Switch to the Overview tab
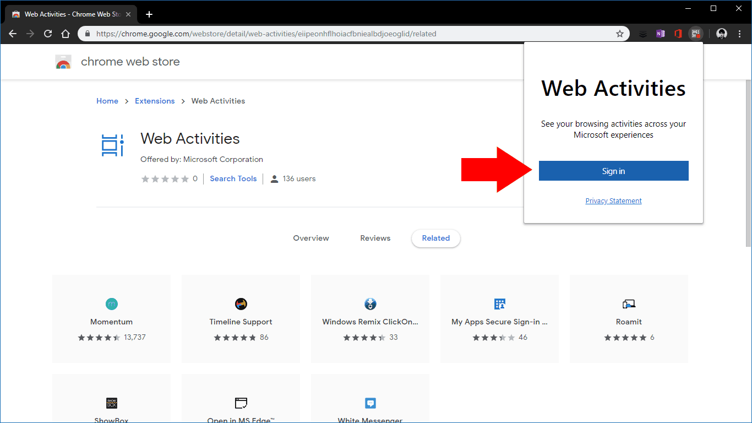This screenshot has width=752, height=423. tap(311, 238)
